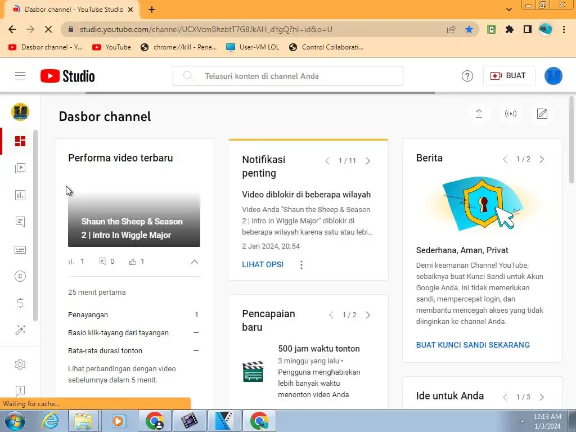The width and height of the screenshot is (576, 432).
Task: Toggle the Chrome side panel icon
Action: (x=528, y=29)
